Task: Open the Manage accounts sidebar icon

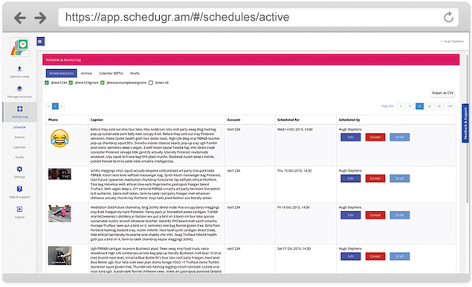Action: tap(19, 88)
